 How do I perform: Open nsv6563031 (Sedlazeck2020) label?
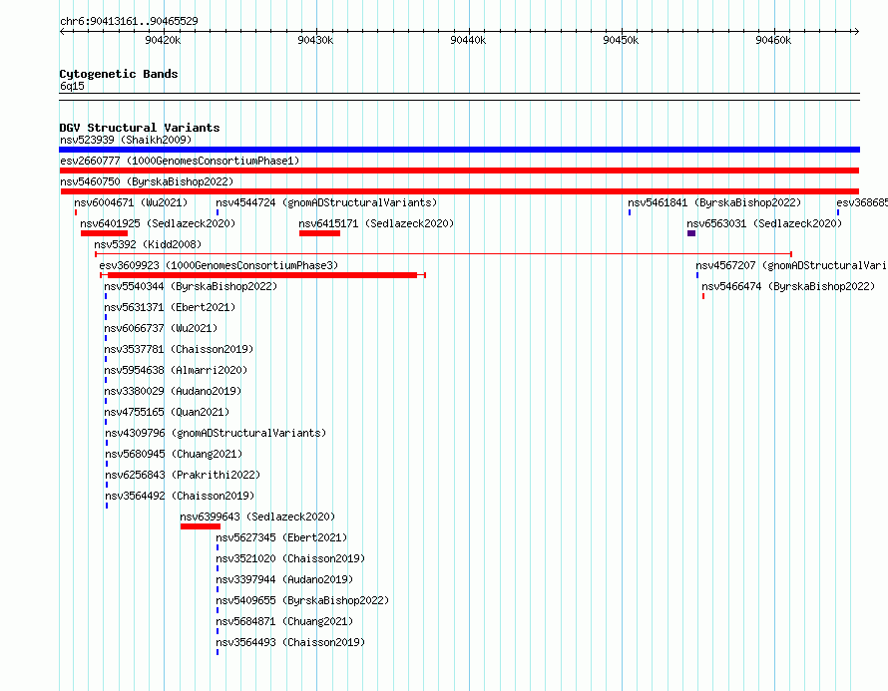click(764, 223)
